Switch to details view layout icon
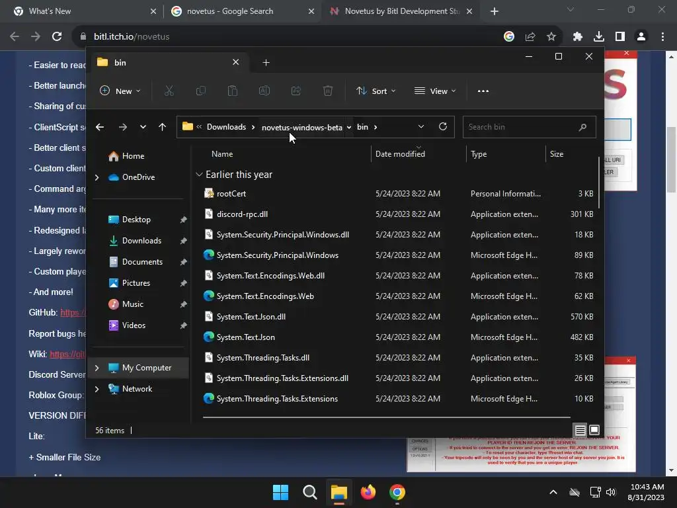677x508 pixels. tap(580, 430)
